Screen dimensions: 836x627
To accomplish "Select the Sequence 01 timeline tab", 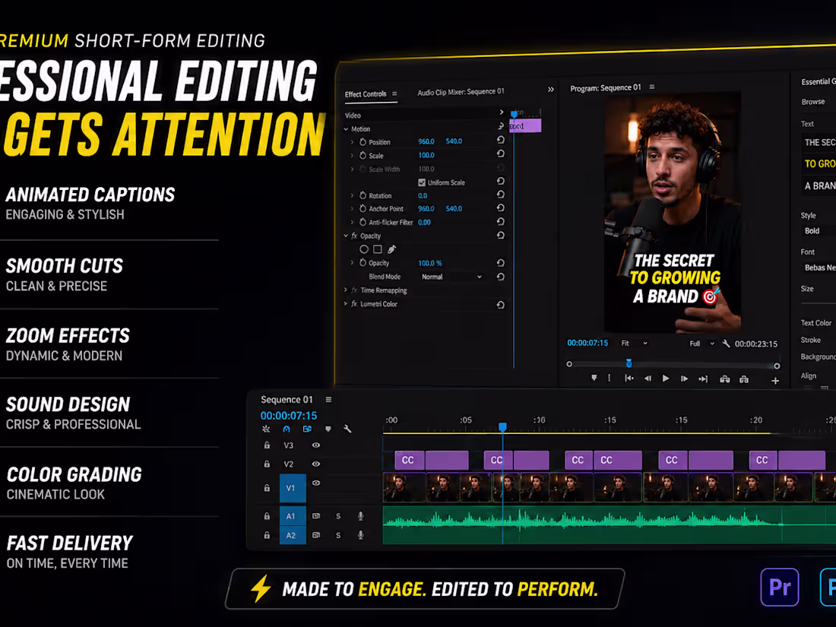I will pyautogui.click(x=287, y=399).
